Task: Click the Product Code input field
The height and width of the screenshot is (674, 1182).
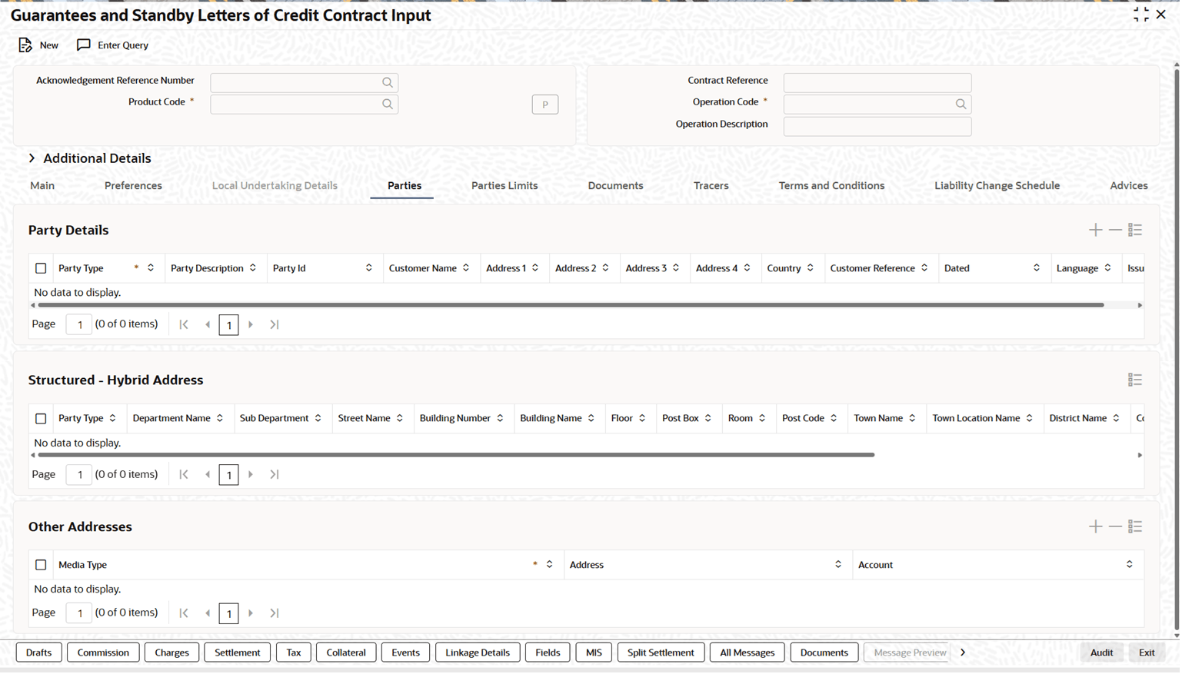Action: coord(305,104)
